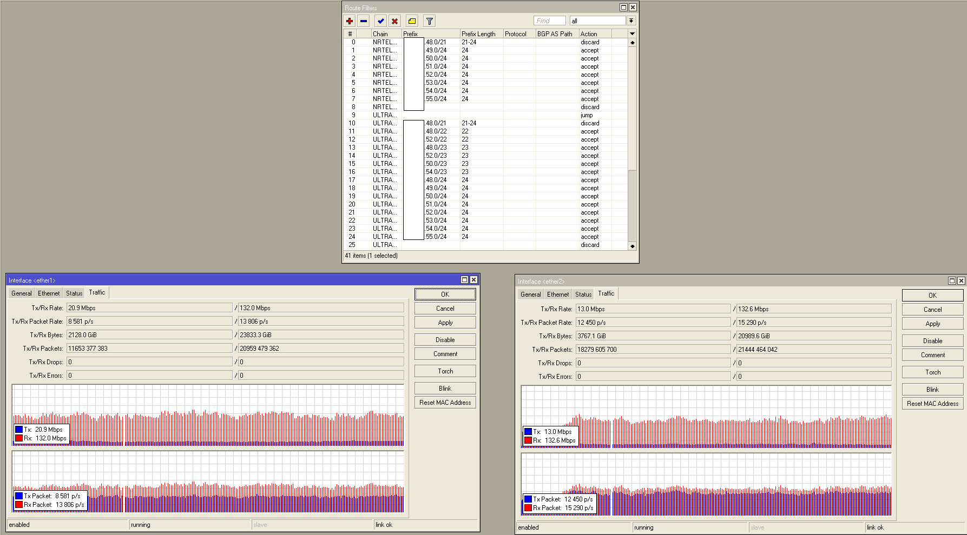Image resolution: width=967 pixels, height=535 pixels.
Task: Expand the column selector arrow beside Action header
Action: (632, 34)
